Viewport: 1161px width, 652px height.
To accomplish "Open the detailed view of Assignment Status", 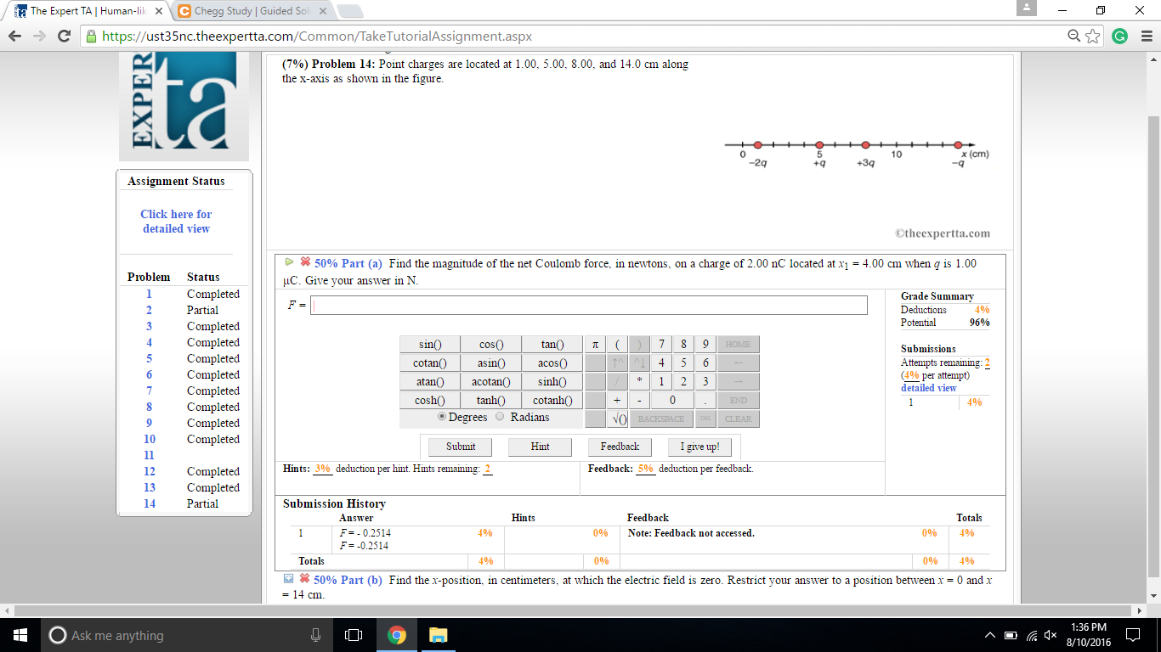I will click(175, 222).
